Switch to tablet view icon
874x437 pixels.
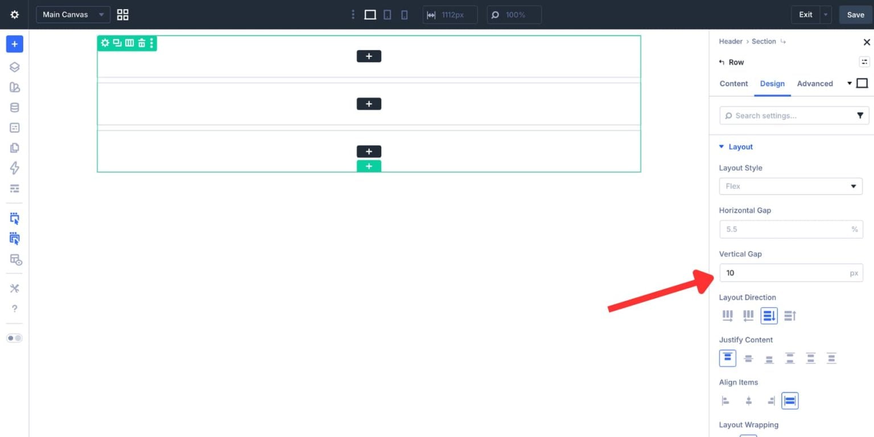pos(387,15)
